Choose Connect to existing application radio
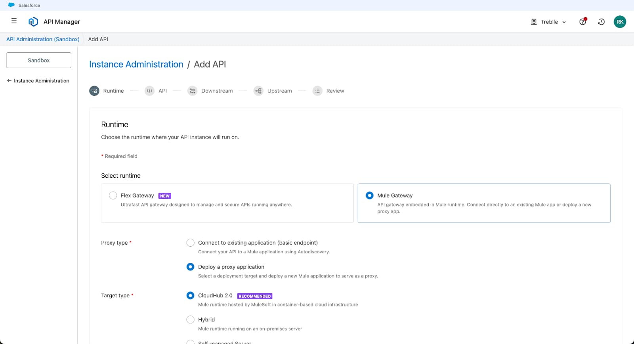 pos(190,243)
